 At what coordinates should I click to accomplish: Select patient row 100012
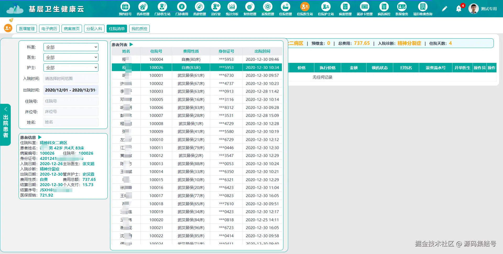coord(197,156)
